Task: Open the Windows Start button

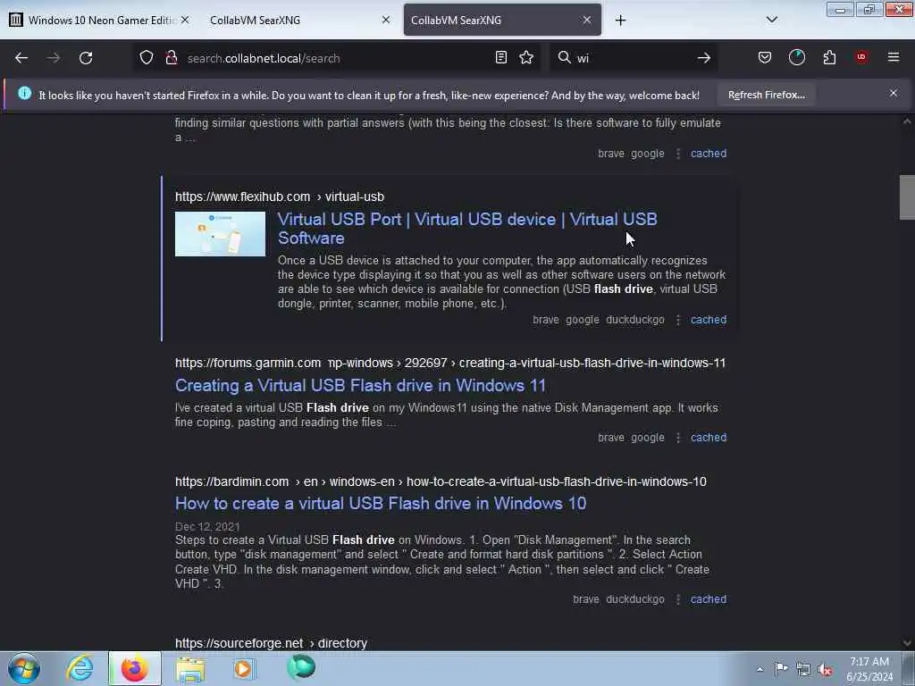Action: click(24, 668)
